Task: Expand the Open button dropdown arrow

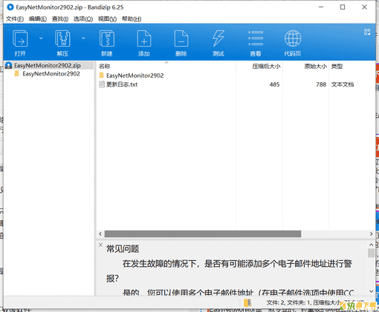Action: click(x=41, y=38)
